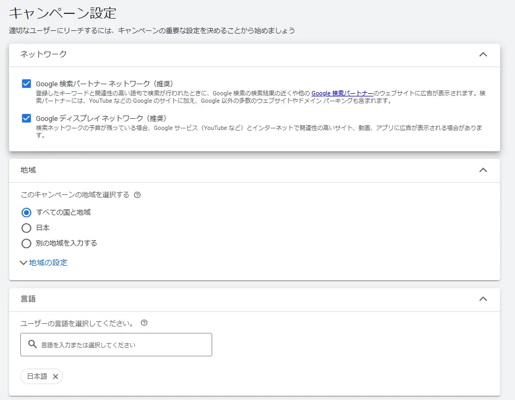The width and height of the screenshot is (515, 400).
Task: Click the help icon next to このキャンペーンの地域を選択する
Action: click(x=138, y=195)
